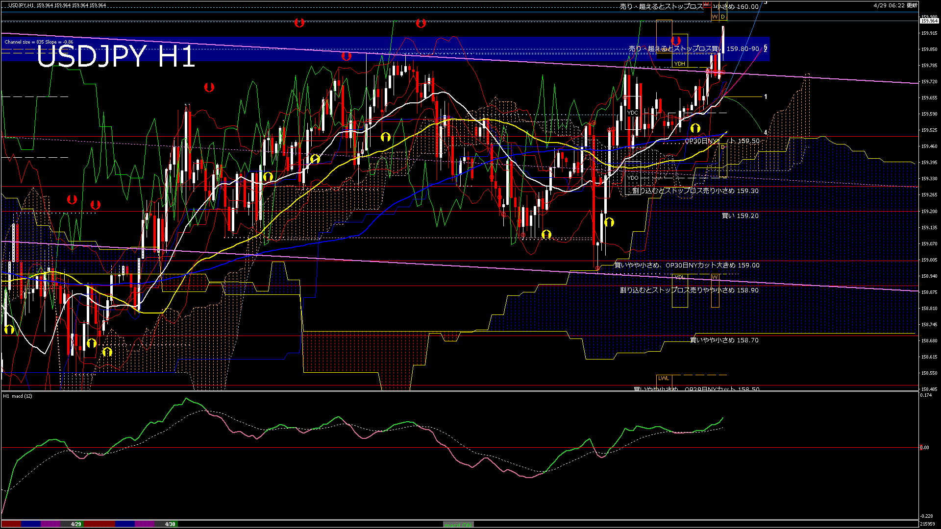Click red down arrow below USDJPY H1 title
The image size is (941, 529).
[209, 88]
